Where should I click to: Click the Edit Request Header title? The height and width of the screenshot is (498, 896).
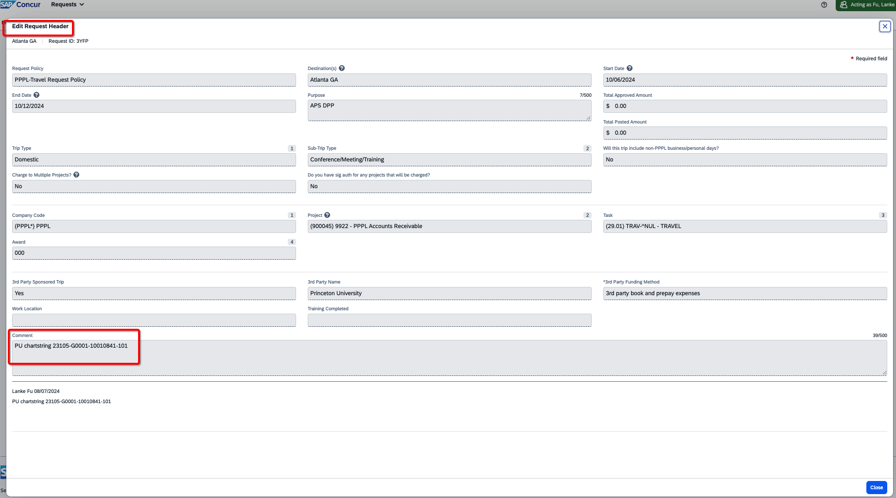click(x=40, y=26)
